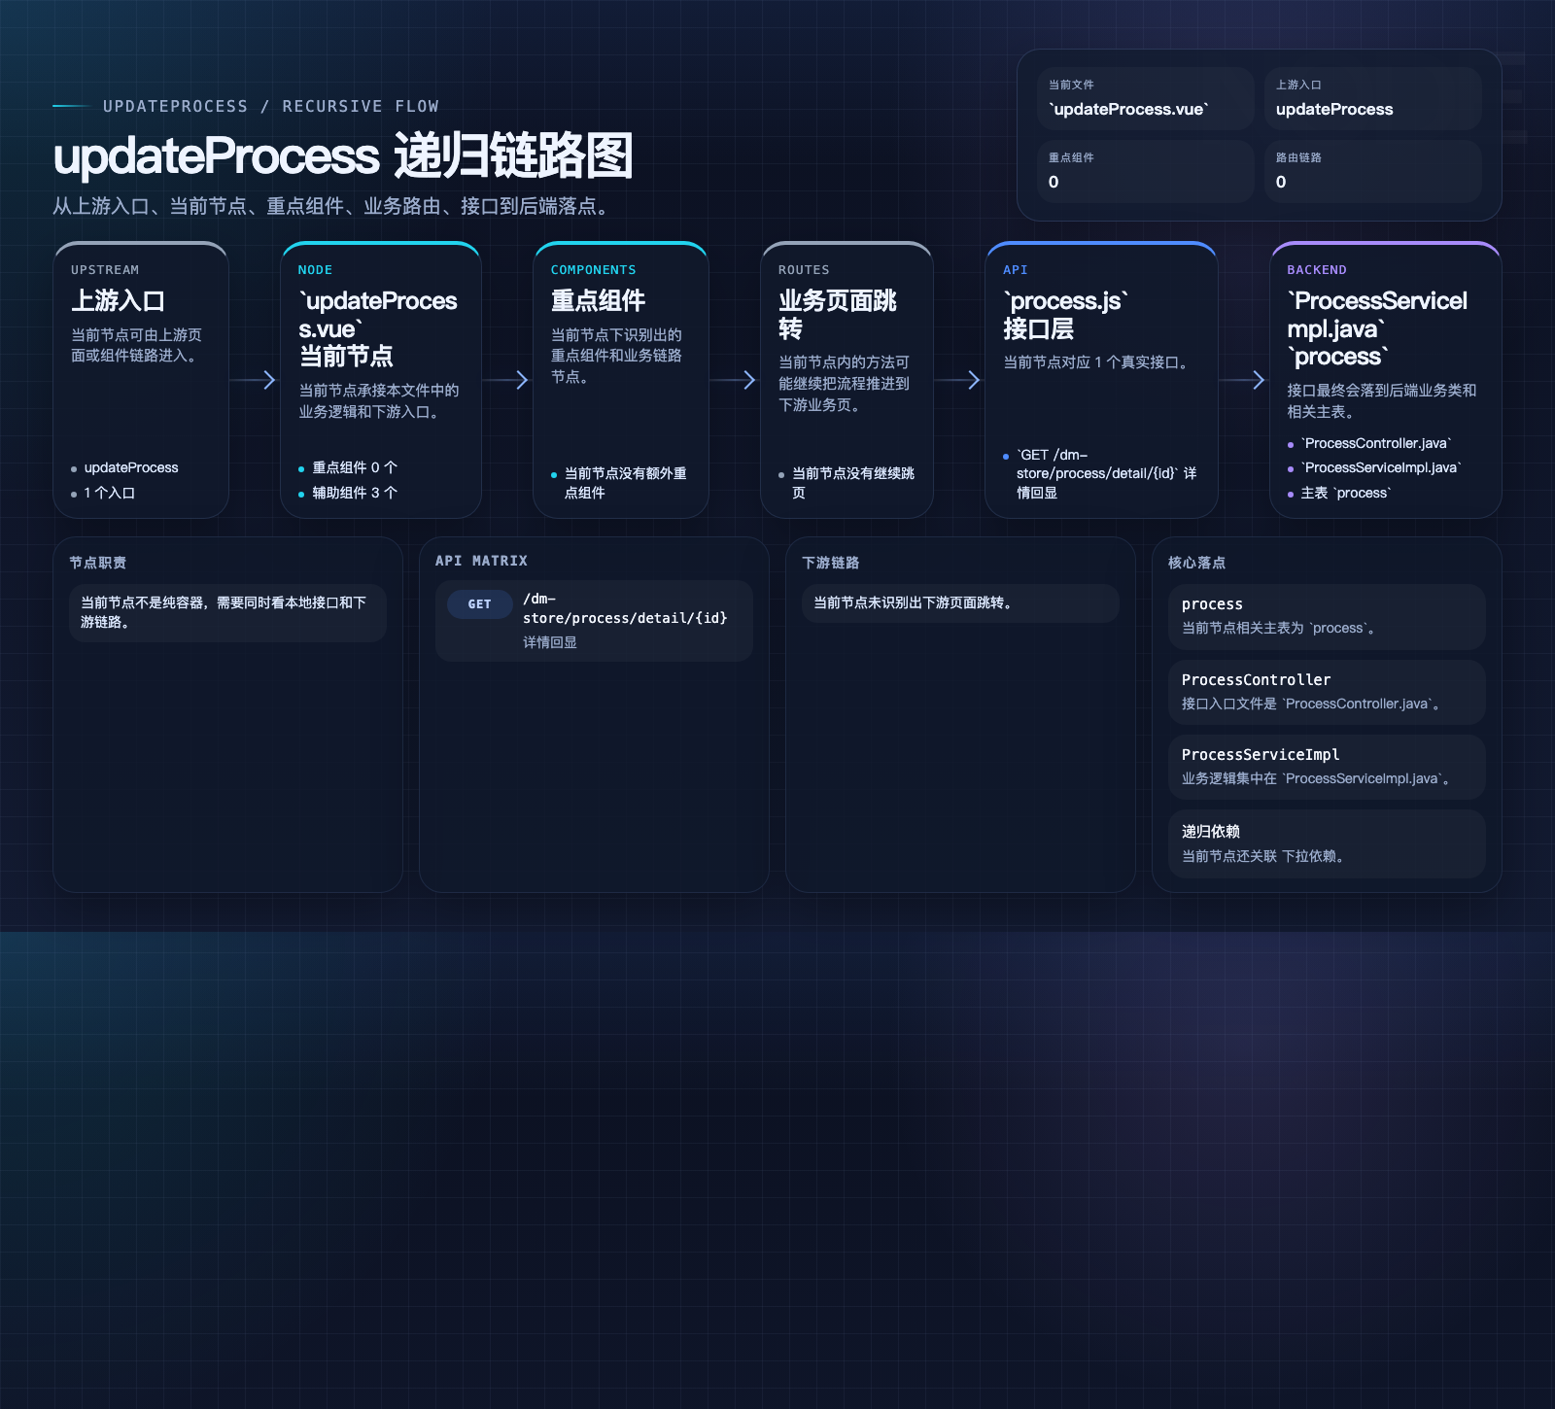The image size is (1555, 1409).
Task: Click the subtitle 从上游入口、当前节点 description
Action: coord(334,206)
